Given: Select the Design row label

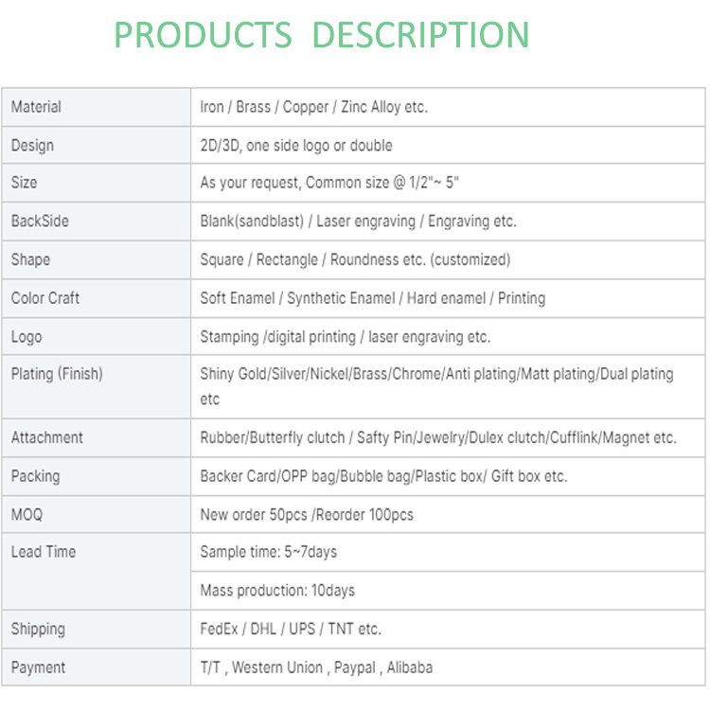Looking at the screenshot, I should 32,146.
